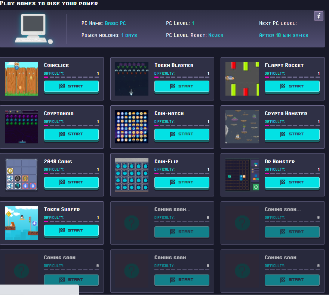Start the 2048 Coins game

point(71,182)
